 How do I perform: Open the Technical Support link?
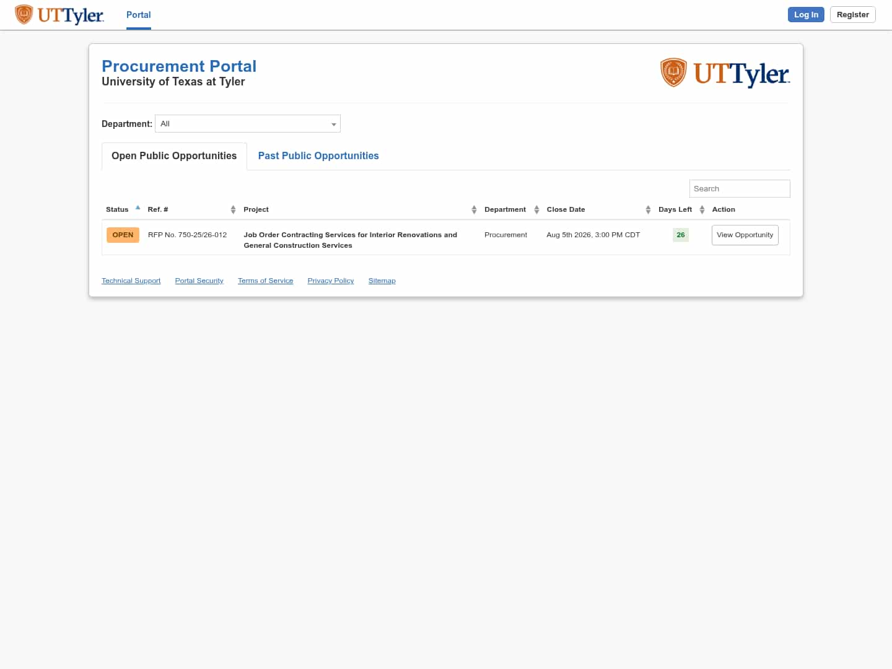[131, 281]
